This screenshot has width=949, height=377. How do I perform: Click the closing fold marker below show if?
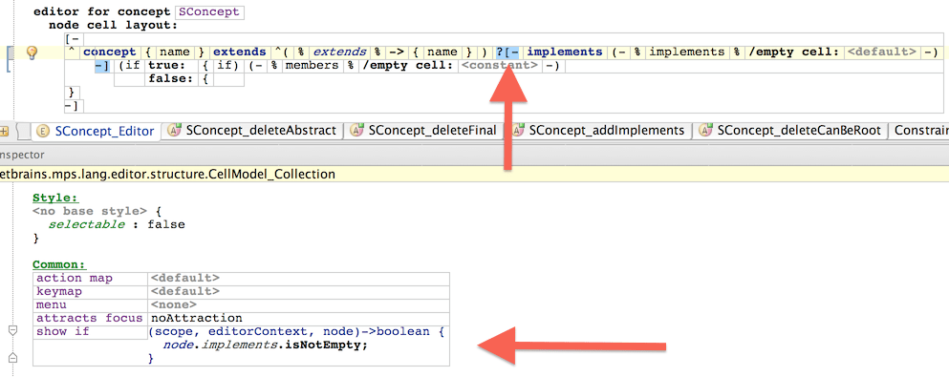tap(12, 358)
